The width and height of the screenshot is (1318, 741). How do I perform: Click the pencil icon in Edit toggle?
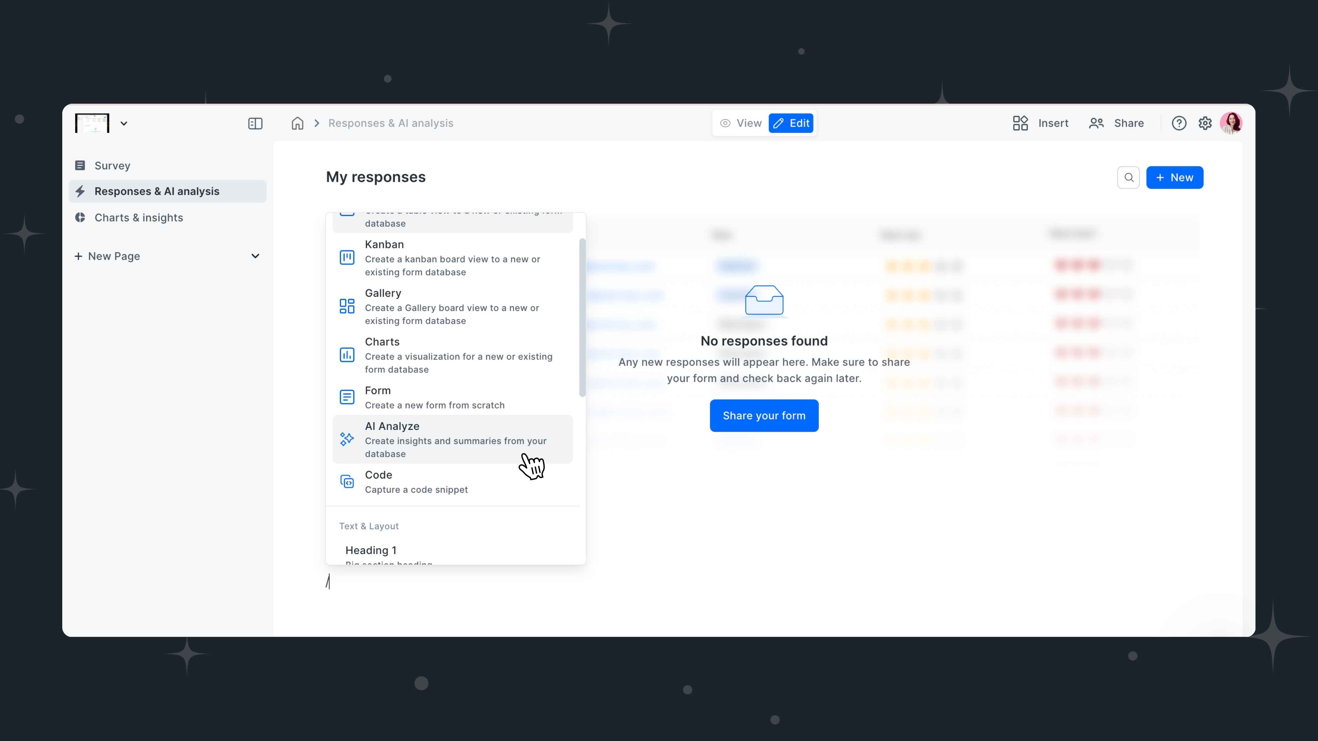778,123
